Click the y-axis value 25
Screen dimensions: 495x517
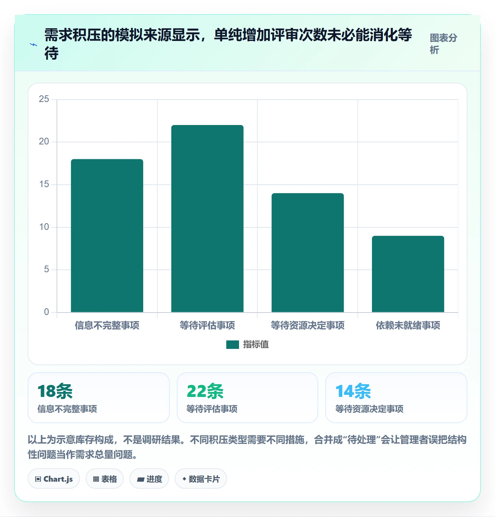[x=44, y=99]
